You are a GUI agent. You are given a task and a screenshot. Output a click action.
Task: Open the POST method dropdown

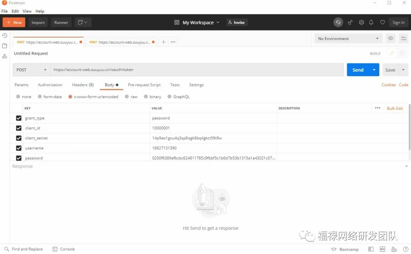(32, 70)
